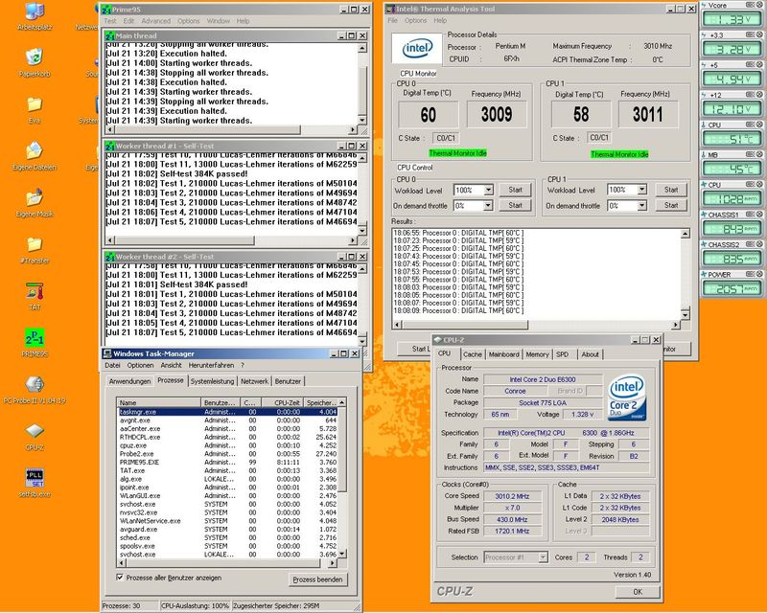Open the Memory tab in CPU-Z
This screenshot has width=767, height=613.
(537, 354)
